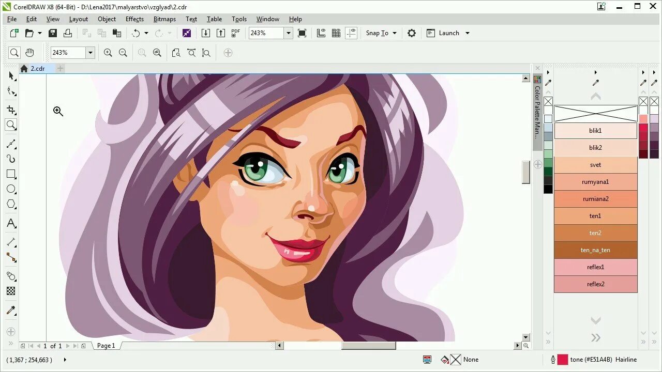Screen dimensions: 662x372
Task: Select the Pick tool in toolbox
Action: (11, 76)
